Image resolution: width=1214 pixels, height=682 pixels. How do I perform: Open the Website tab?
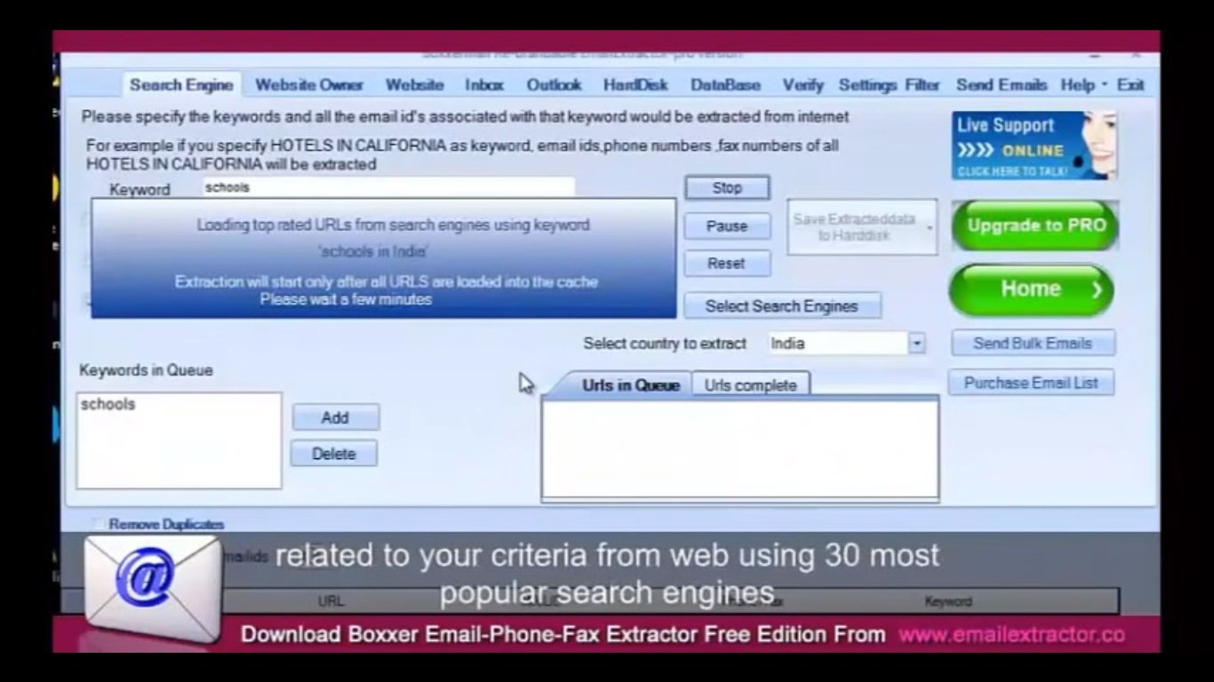pos(414,85)
